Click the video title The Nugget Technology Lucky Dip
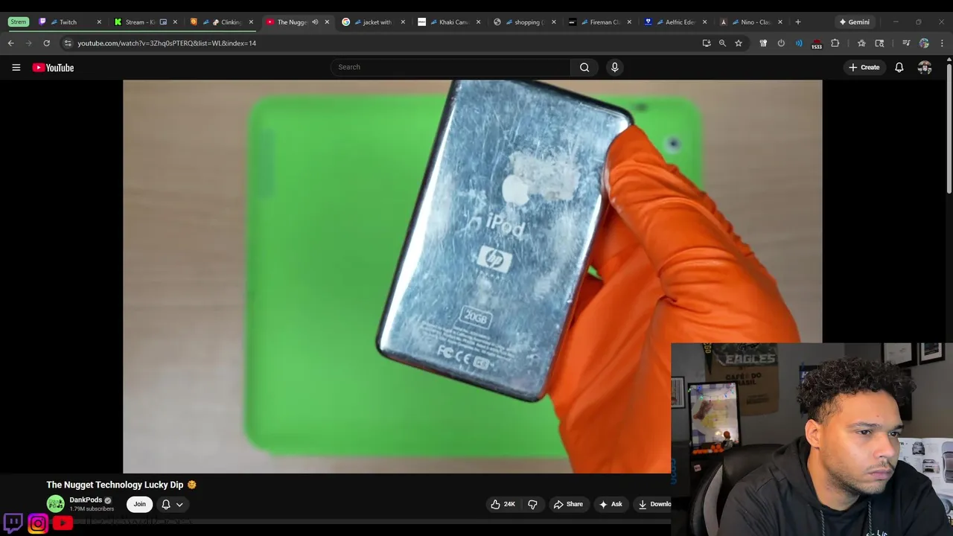 click(115, 485)
